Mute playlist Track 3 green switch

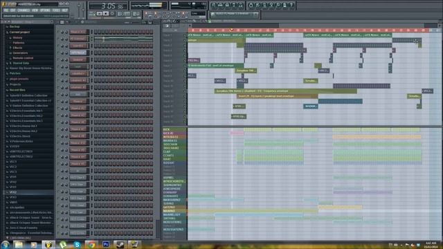[x=186, y=45]
